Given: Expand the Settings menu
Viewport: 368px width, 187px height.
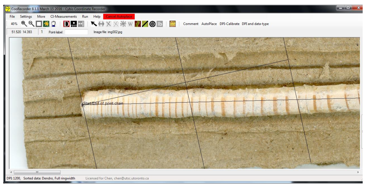Looking at the screenshot, I should point(26,16).
